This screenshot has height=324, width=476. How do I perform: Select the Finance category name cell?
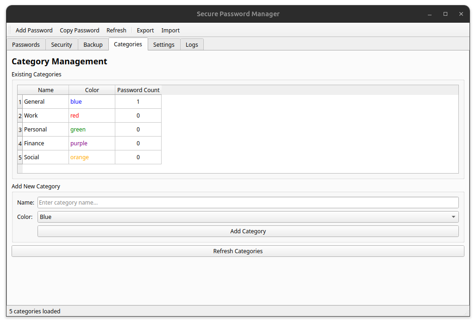coord(45,143)
